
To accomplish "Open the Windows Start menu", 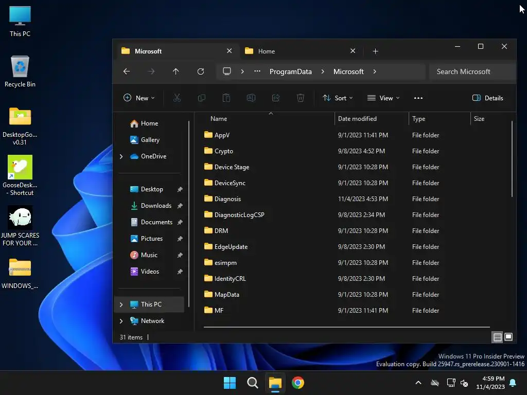I will pos(230,383).
